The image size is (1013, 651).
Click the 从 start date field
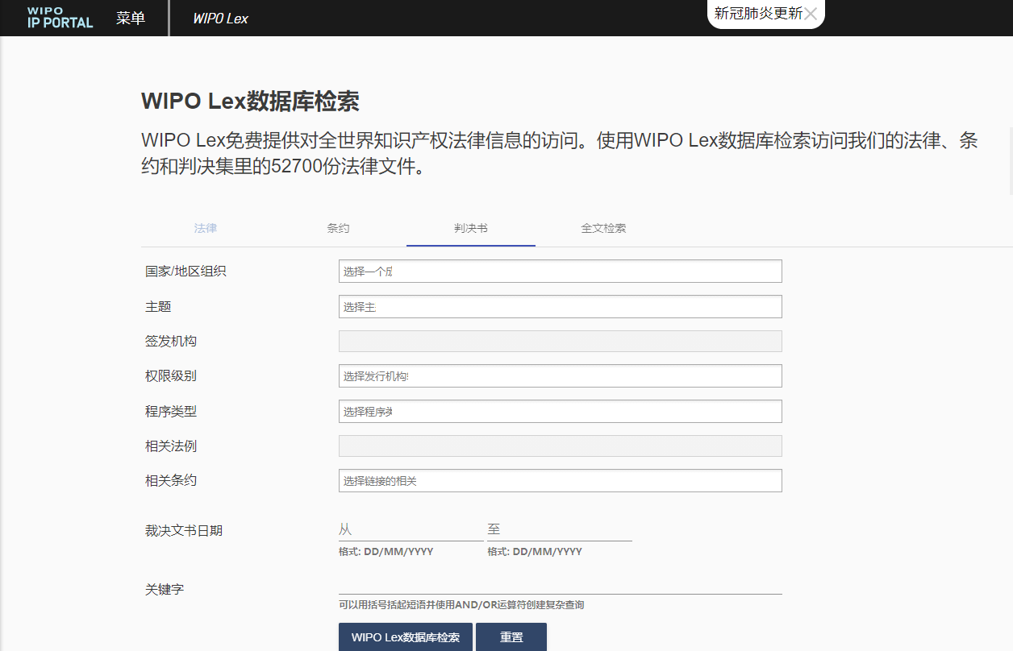[411, 530]
